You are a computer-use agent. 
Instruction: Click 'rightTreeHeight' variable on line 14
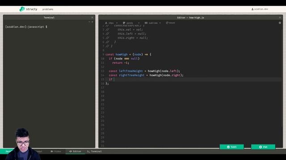point(132,75)
